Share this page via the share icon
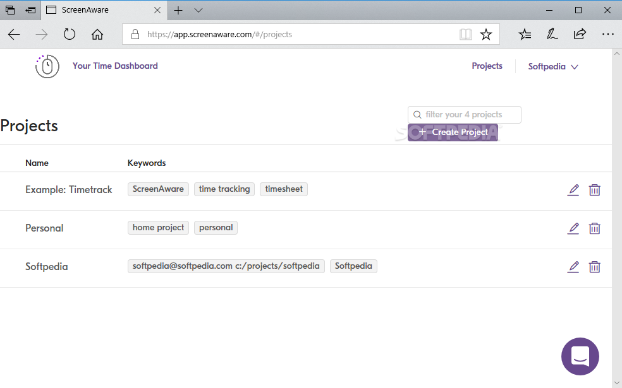The height and width of the screenshot is (388, 622). click(580, 35)
